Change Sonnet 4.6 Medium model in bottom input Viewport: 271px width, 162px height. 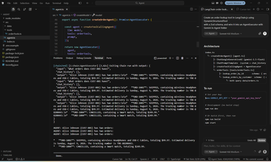coord(231,152)
